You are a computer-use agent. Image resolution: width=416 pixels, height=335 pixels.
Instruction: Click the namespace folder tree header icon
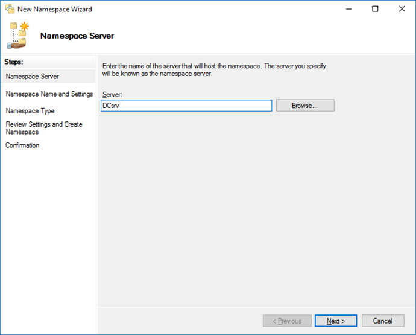18,36
